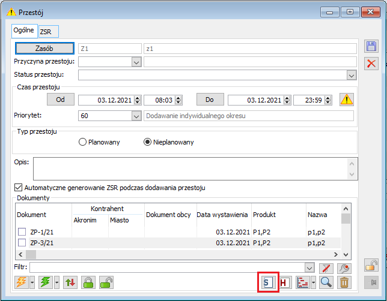Save the downtime with the floppy disk icon
This screenshot has height=301, width=387.
click(x=371, y=46)
